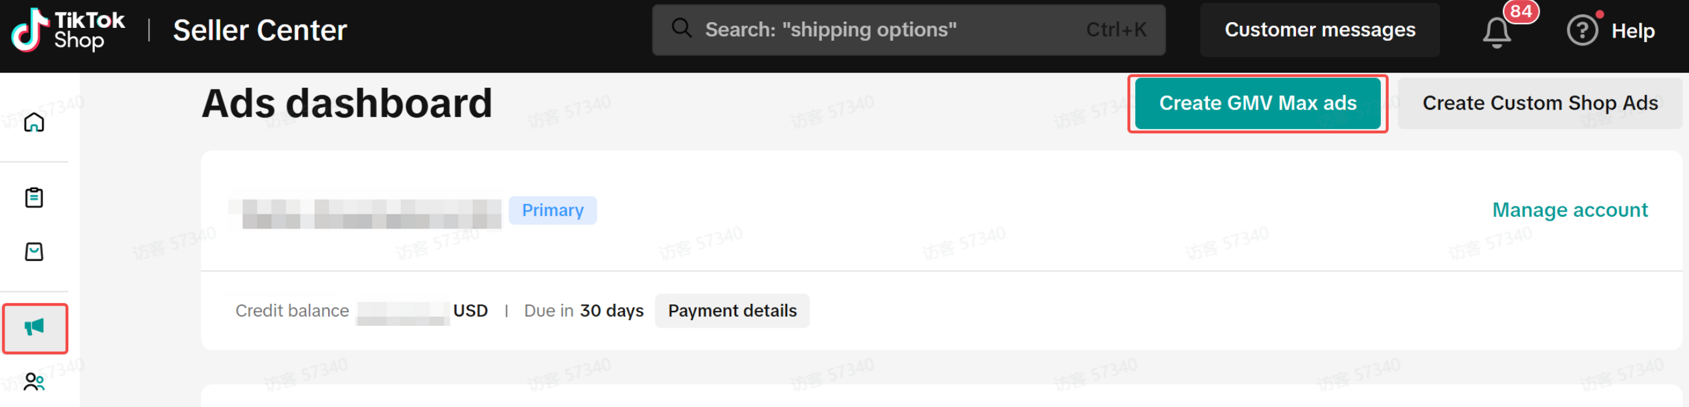Open the notifications bell
1689x407 pixels.
[x=1496, y=32]
